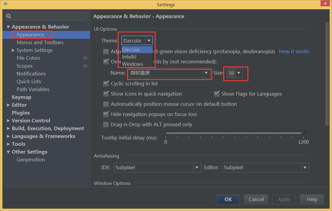Open Scopes settings page

pyautogui.click(x=25, y=66)
